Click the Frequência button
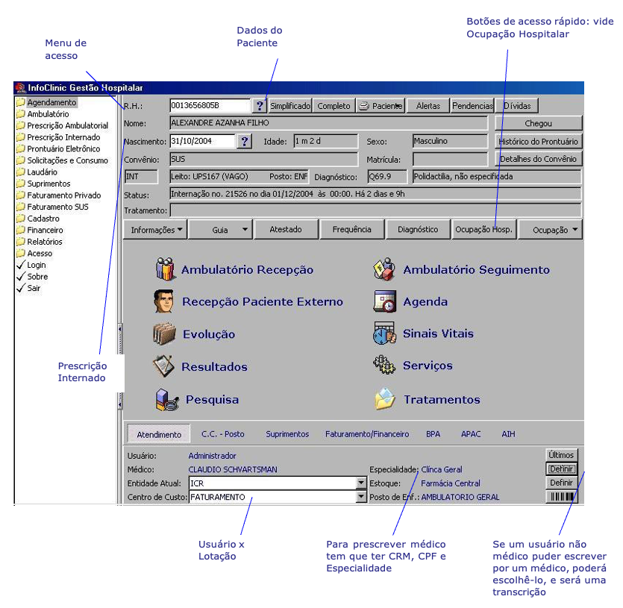623x608 pixels. [352, 230]
